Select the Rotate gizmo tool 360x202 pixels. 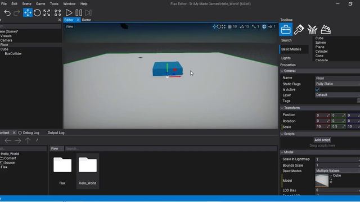[37, 12]
